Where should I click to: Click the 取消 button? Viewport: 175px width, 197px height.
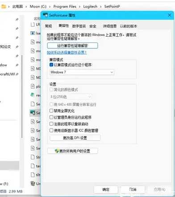click(133, 189)
